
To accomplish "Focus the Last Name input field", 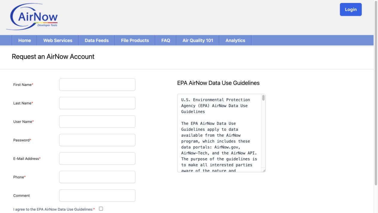I will coord(97,103).
